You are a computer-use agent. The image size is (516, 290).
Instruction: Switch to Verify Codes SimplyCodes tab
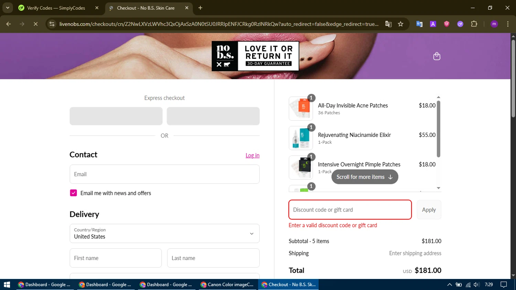pos(58,8)
